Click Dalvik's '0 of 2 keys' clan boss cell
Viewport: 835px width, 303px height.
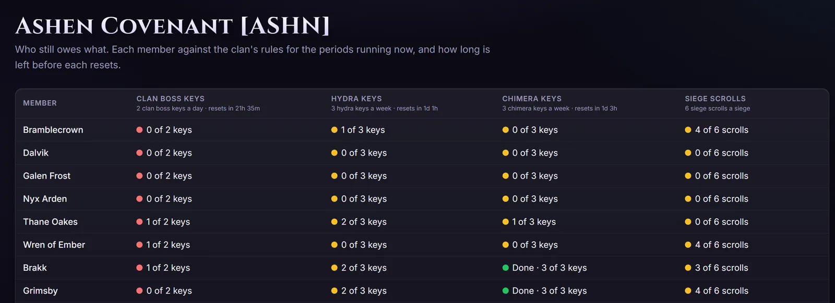[164, 153]
